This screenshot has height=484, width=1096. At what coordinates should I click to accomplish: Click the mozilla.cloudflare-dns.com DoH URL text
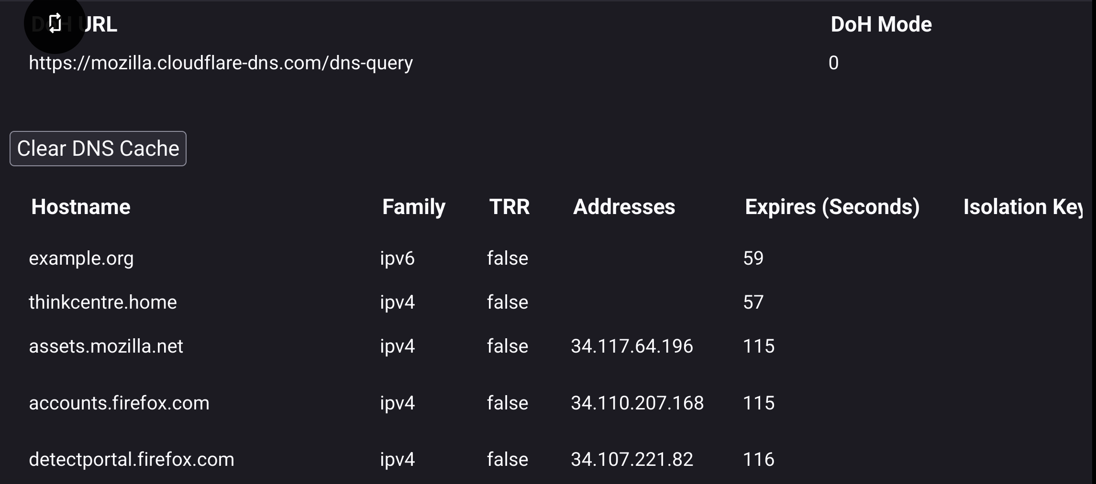point(221,63)
